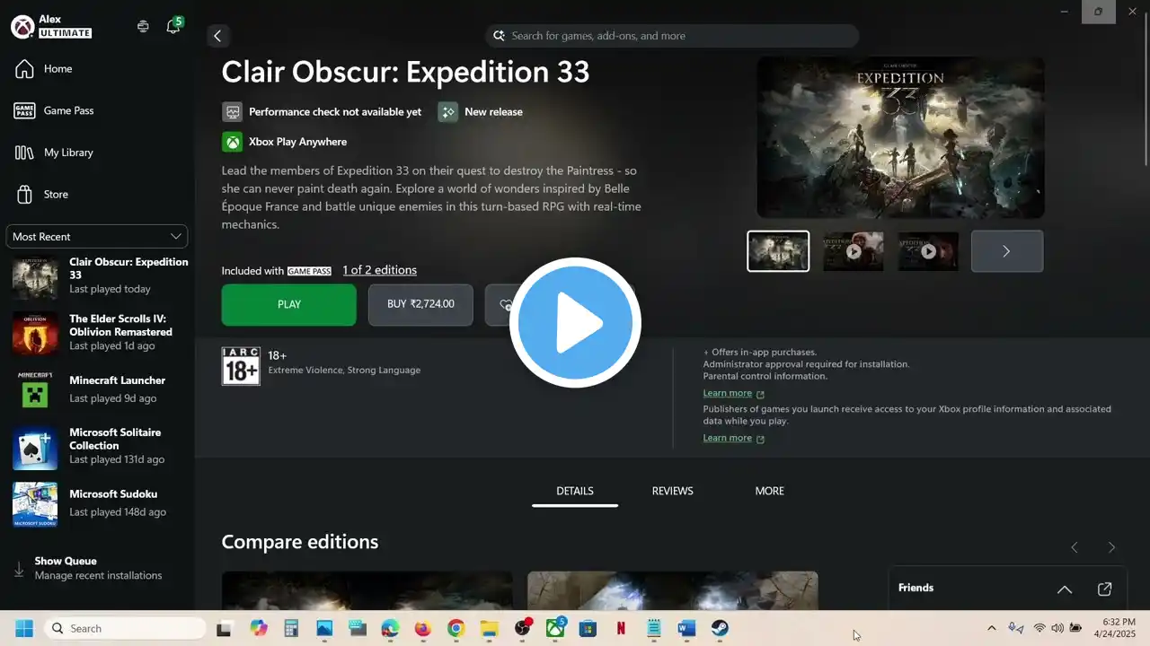
Task: Click the main Expedition 33 hero image
Action: [x=900, y=137]
